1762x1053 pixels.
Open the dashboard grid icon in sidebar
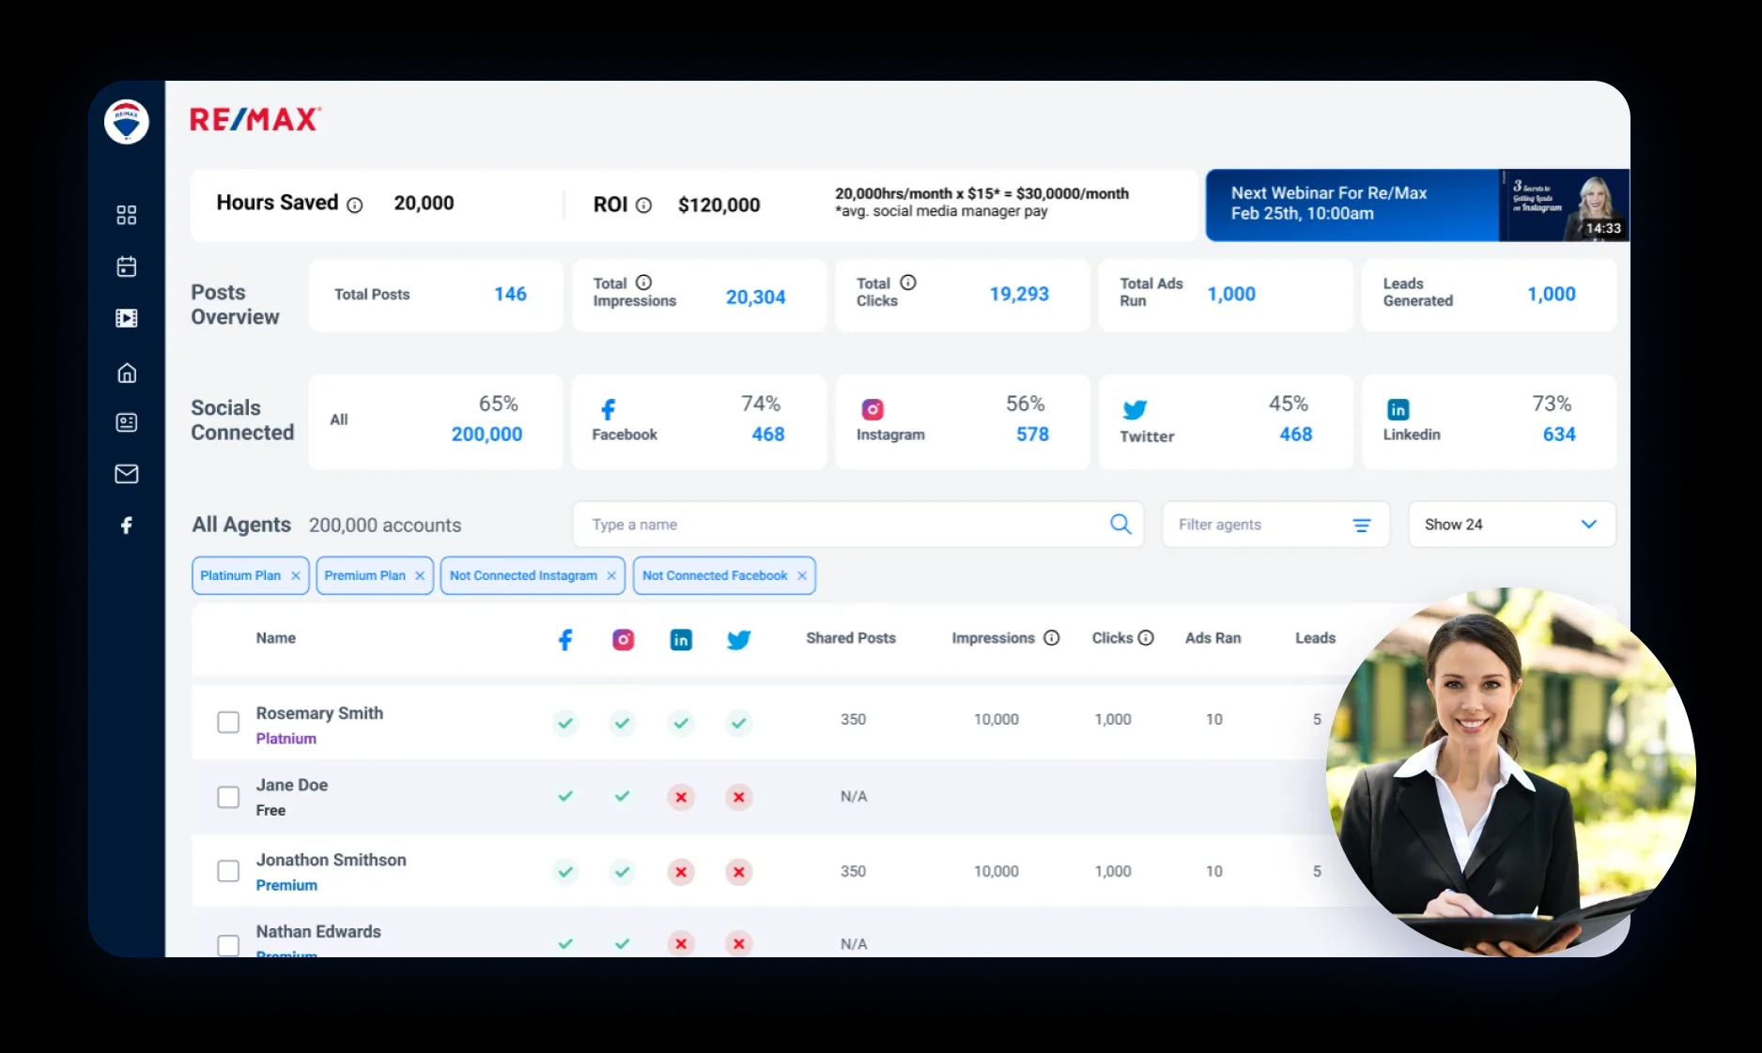[x=127, y=215]
